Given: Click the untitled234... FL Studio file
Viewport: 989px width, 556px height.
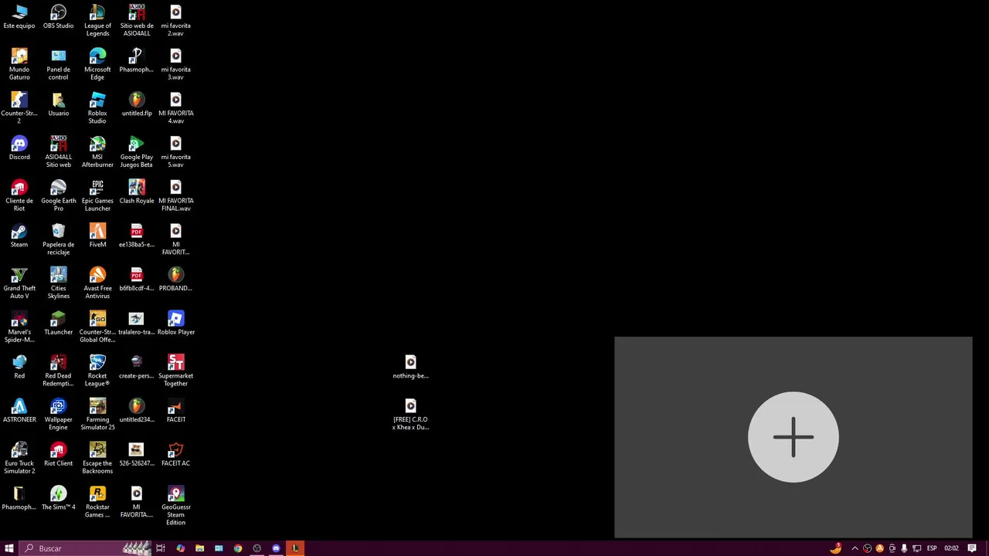Looking at the screenshot, I should click(137, 411).
